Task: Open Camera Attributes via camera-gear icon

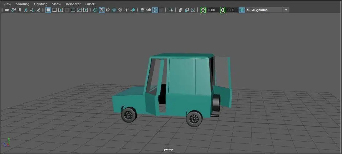Action: [x=13, y=10]
